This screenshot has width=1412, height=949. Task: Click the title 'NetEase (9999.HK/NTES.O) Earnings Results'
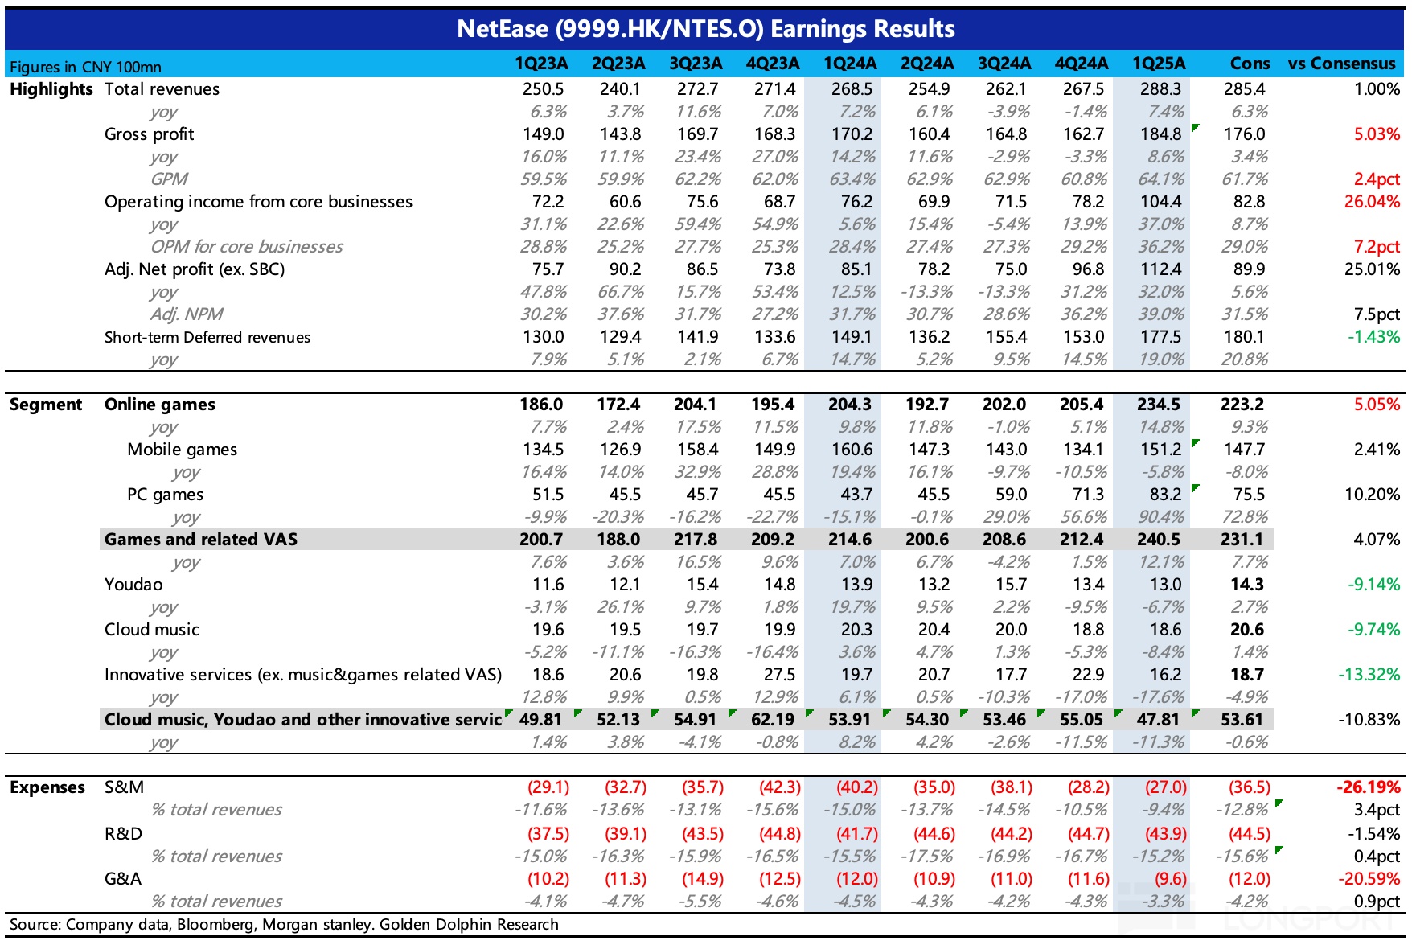click(x=705, y=29)
